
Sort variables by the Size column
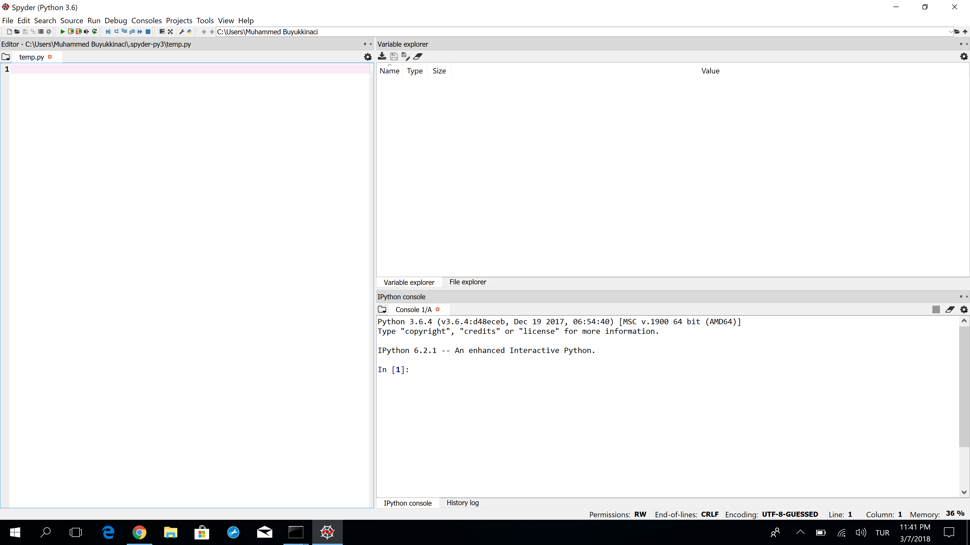pyautogui.click(x=439, y=71)
